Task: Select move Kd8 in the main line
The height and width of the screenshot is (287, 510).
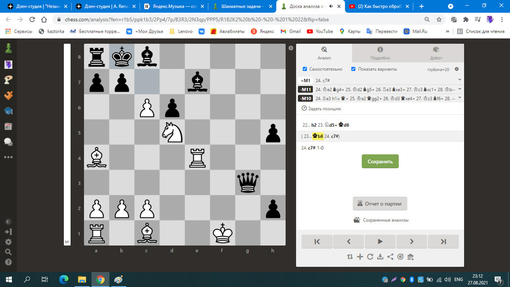Action: [x=343, y=125]
